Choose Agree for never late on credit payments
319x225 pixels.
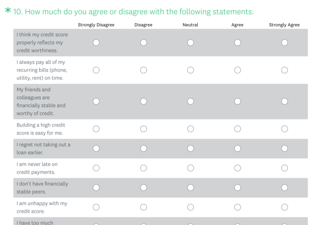tap(237, 168)
